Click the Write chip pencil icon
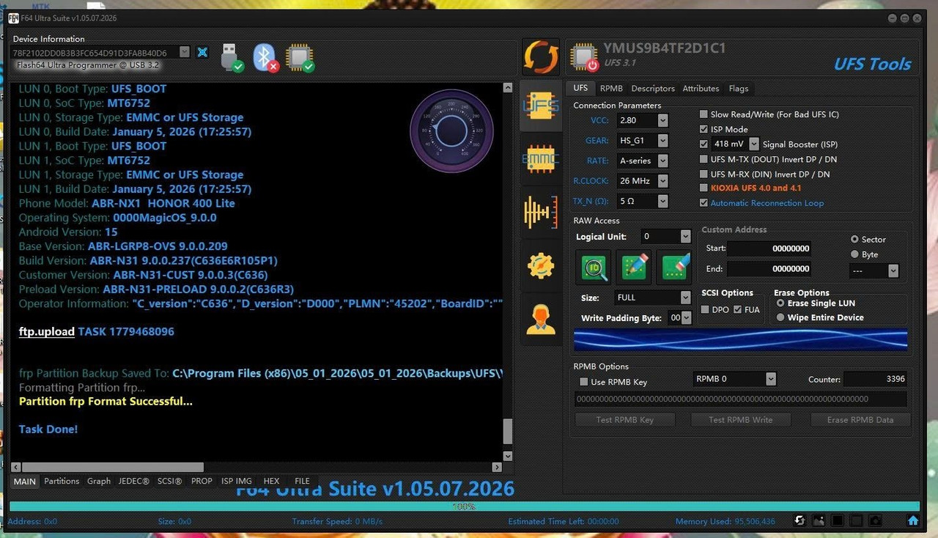Viewport: 938px width, 538px height. [x=634, y=268]
